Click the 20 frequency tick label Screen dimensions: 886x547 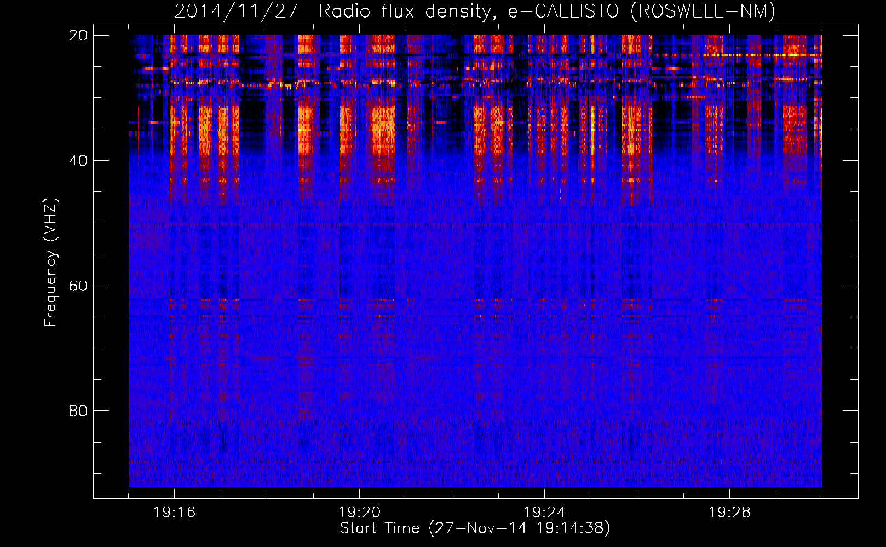tap(78, 36)
